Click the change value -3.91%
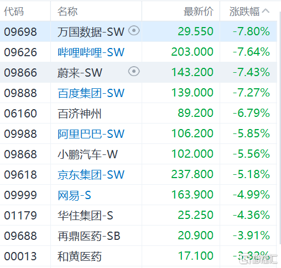 251,235
